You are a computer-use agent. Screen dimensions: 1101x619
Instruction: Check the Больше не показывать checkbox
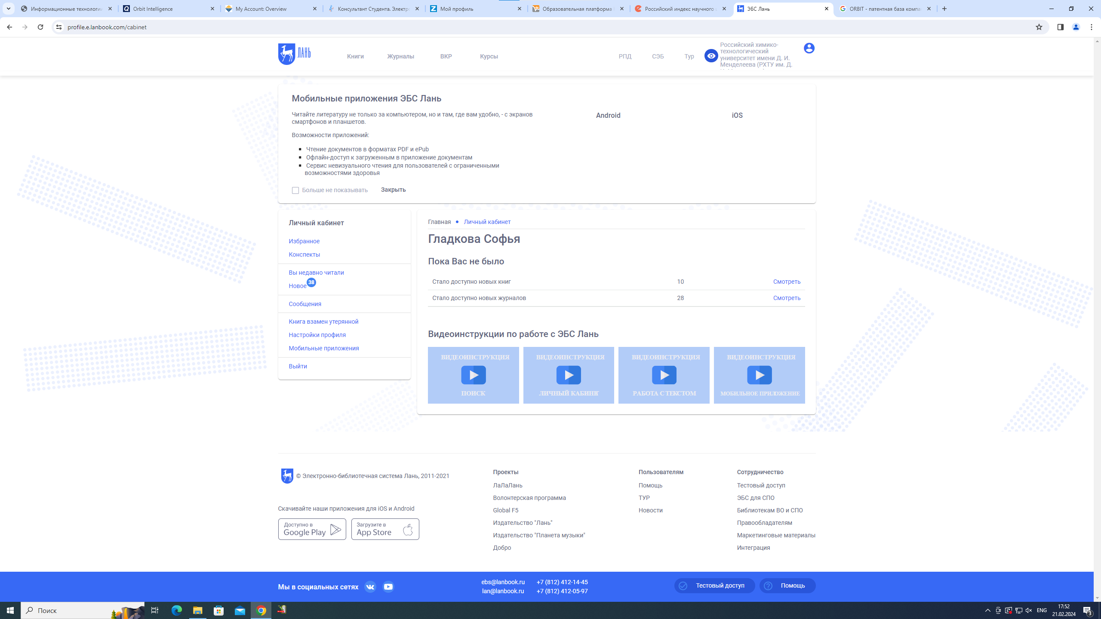(x=295, y=190)
